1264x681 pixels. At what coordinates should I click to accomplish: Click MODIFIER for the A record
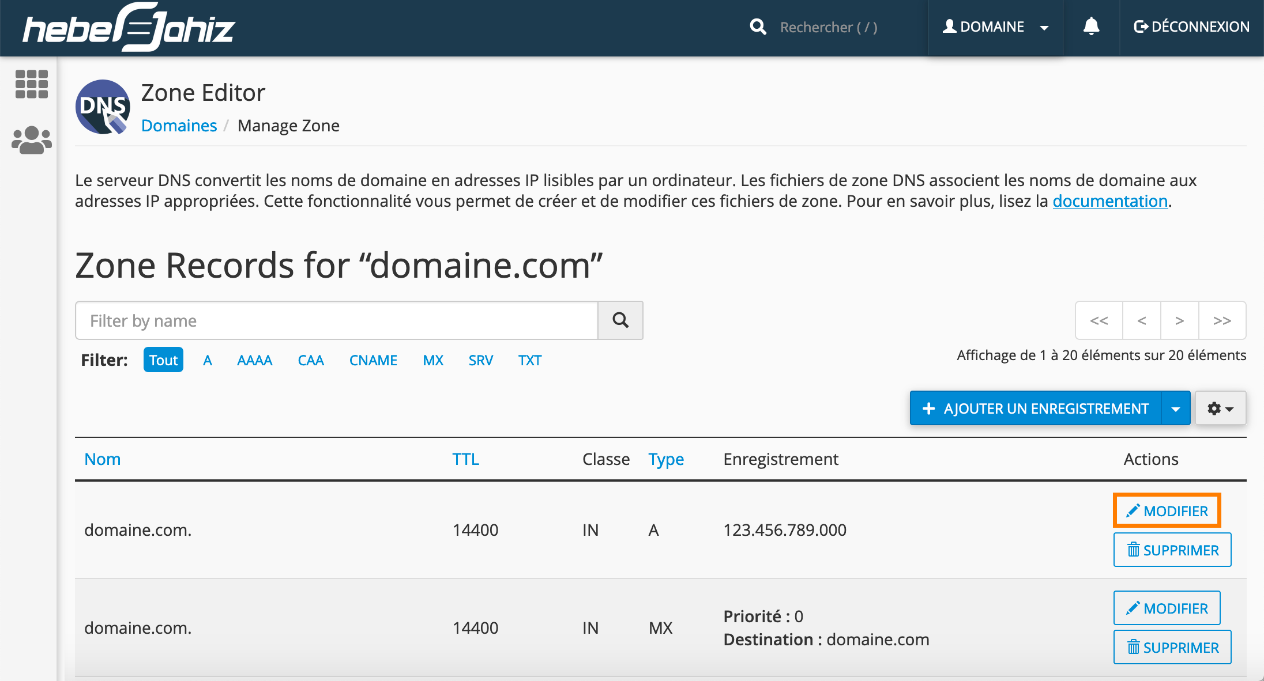click(x=1167, y=510)
